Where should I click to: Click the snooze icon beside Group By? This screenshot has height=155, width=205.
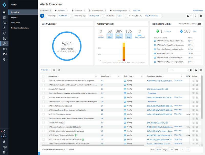[x=59, y=70]
